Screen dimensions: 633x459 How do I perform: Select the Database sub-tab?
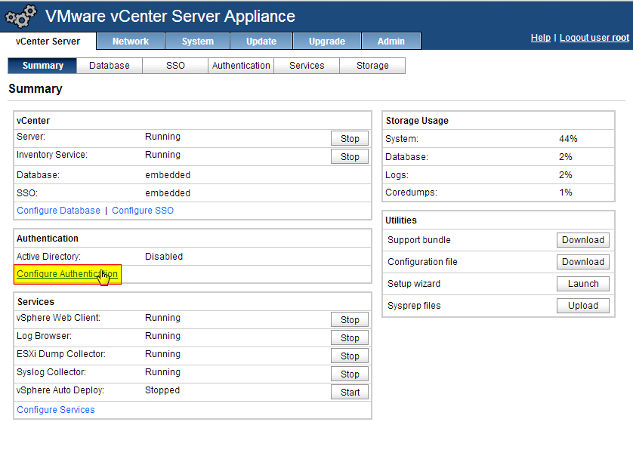click(x=110, y=66)
